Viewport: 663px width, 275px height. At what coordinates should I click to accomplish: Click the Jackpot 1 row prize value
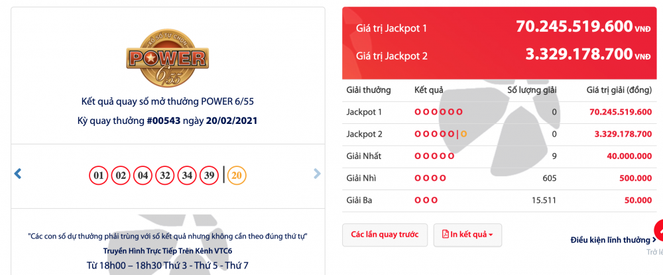coord(620,112)
